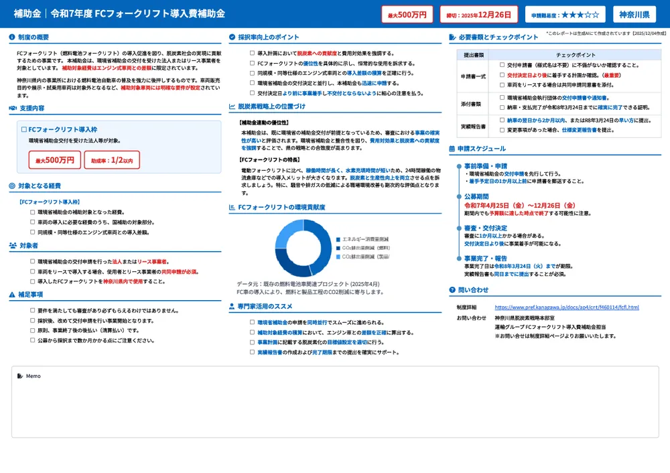The width and height of the screenshot is (670, 473).
Task: Check the 交付申請書 box in 申請書一式
Action: (501, 65)
